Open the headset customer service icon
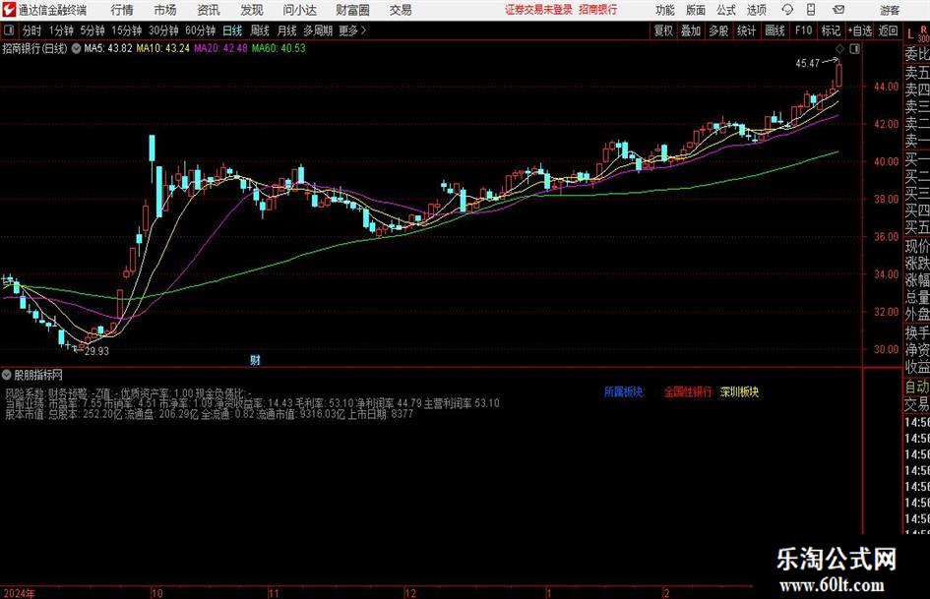 (787, 10)
